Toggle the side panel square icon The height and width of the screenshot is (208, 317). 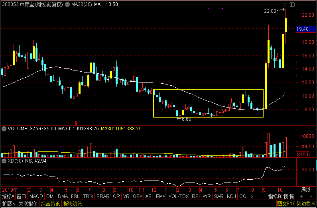coord(292,4)
